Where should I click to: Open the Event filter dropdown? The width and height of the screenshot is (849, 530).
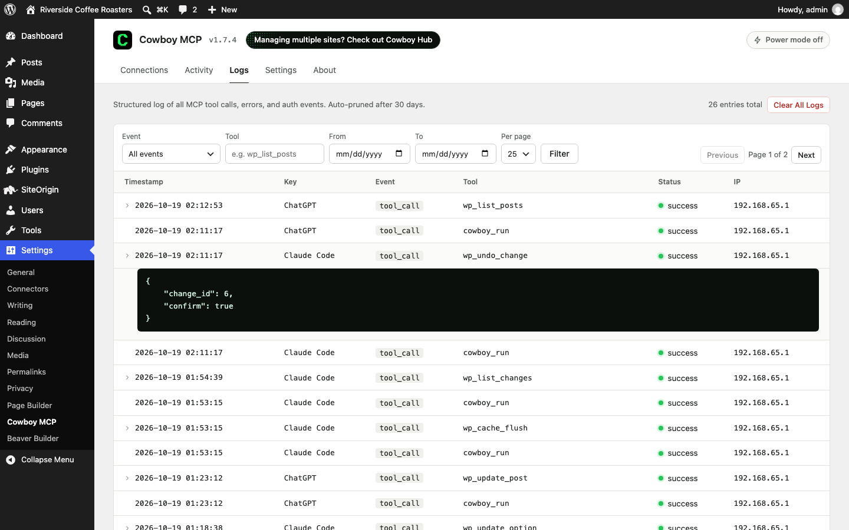point(171,154)
